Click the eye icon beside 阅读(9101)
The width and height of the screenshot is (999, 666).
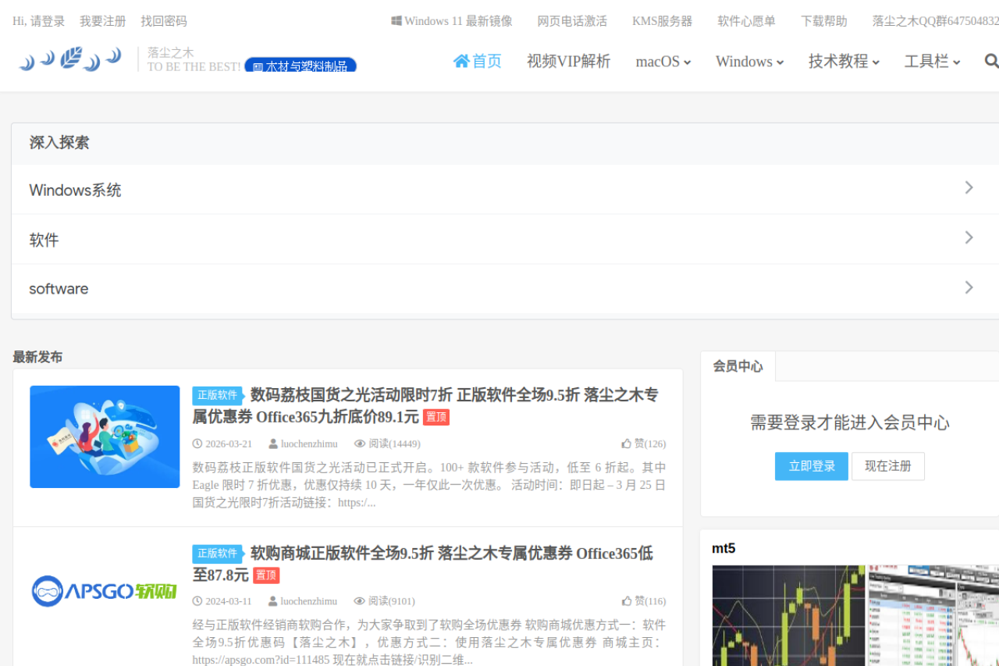click(x=360, y=601)
